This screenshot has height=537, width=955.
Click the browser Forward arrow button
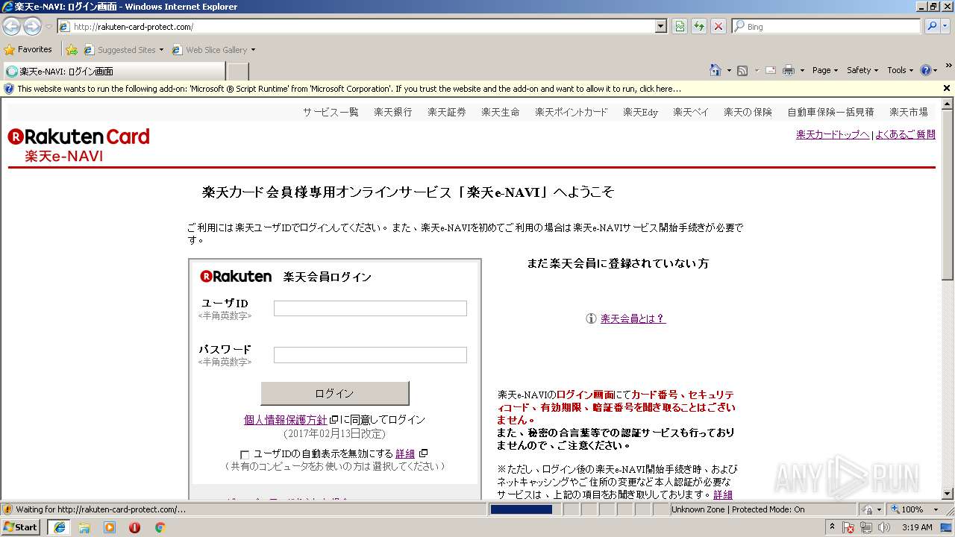(32, 26)
